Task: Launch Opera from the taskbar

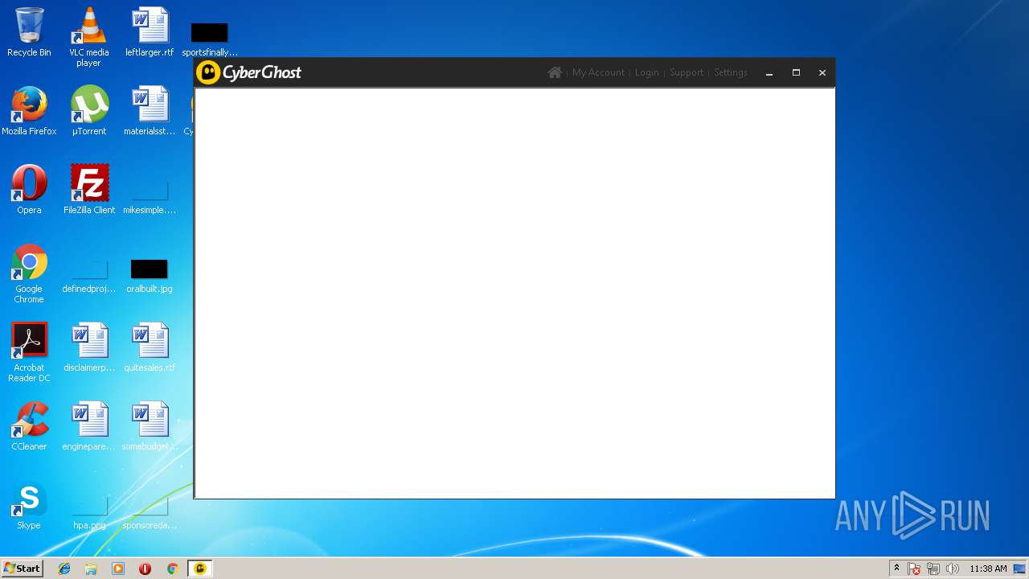Action: pos(145,569)
